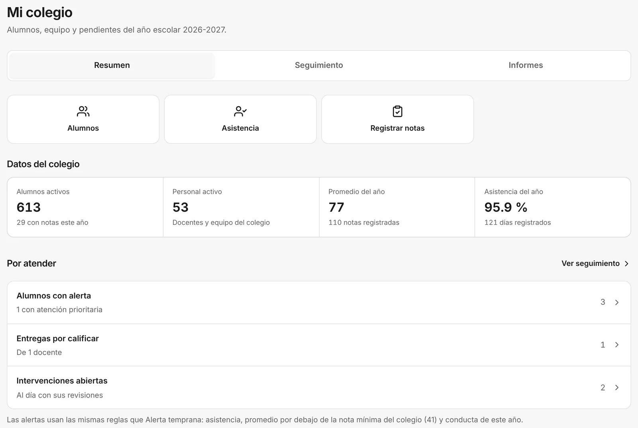Open the Entregas por calificar row title
The image size is (638, 428).
(x=57, y=339)
